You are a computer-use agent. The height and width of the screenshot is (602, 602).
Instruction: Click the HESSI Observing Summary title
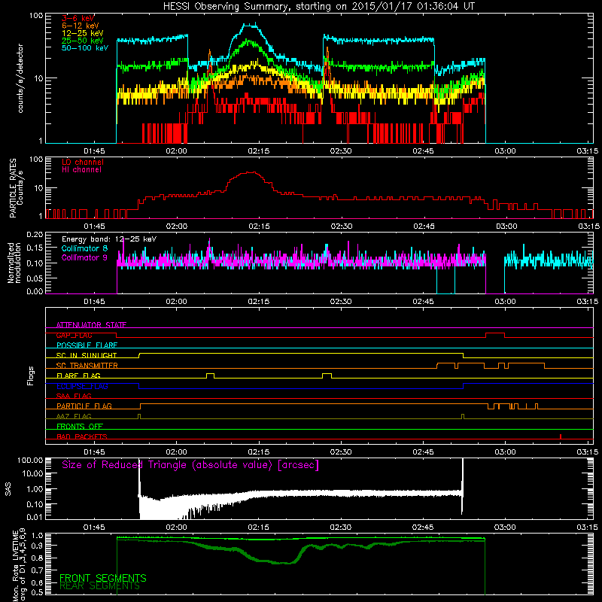click(318, 7)
